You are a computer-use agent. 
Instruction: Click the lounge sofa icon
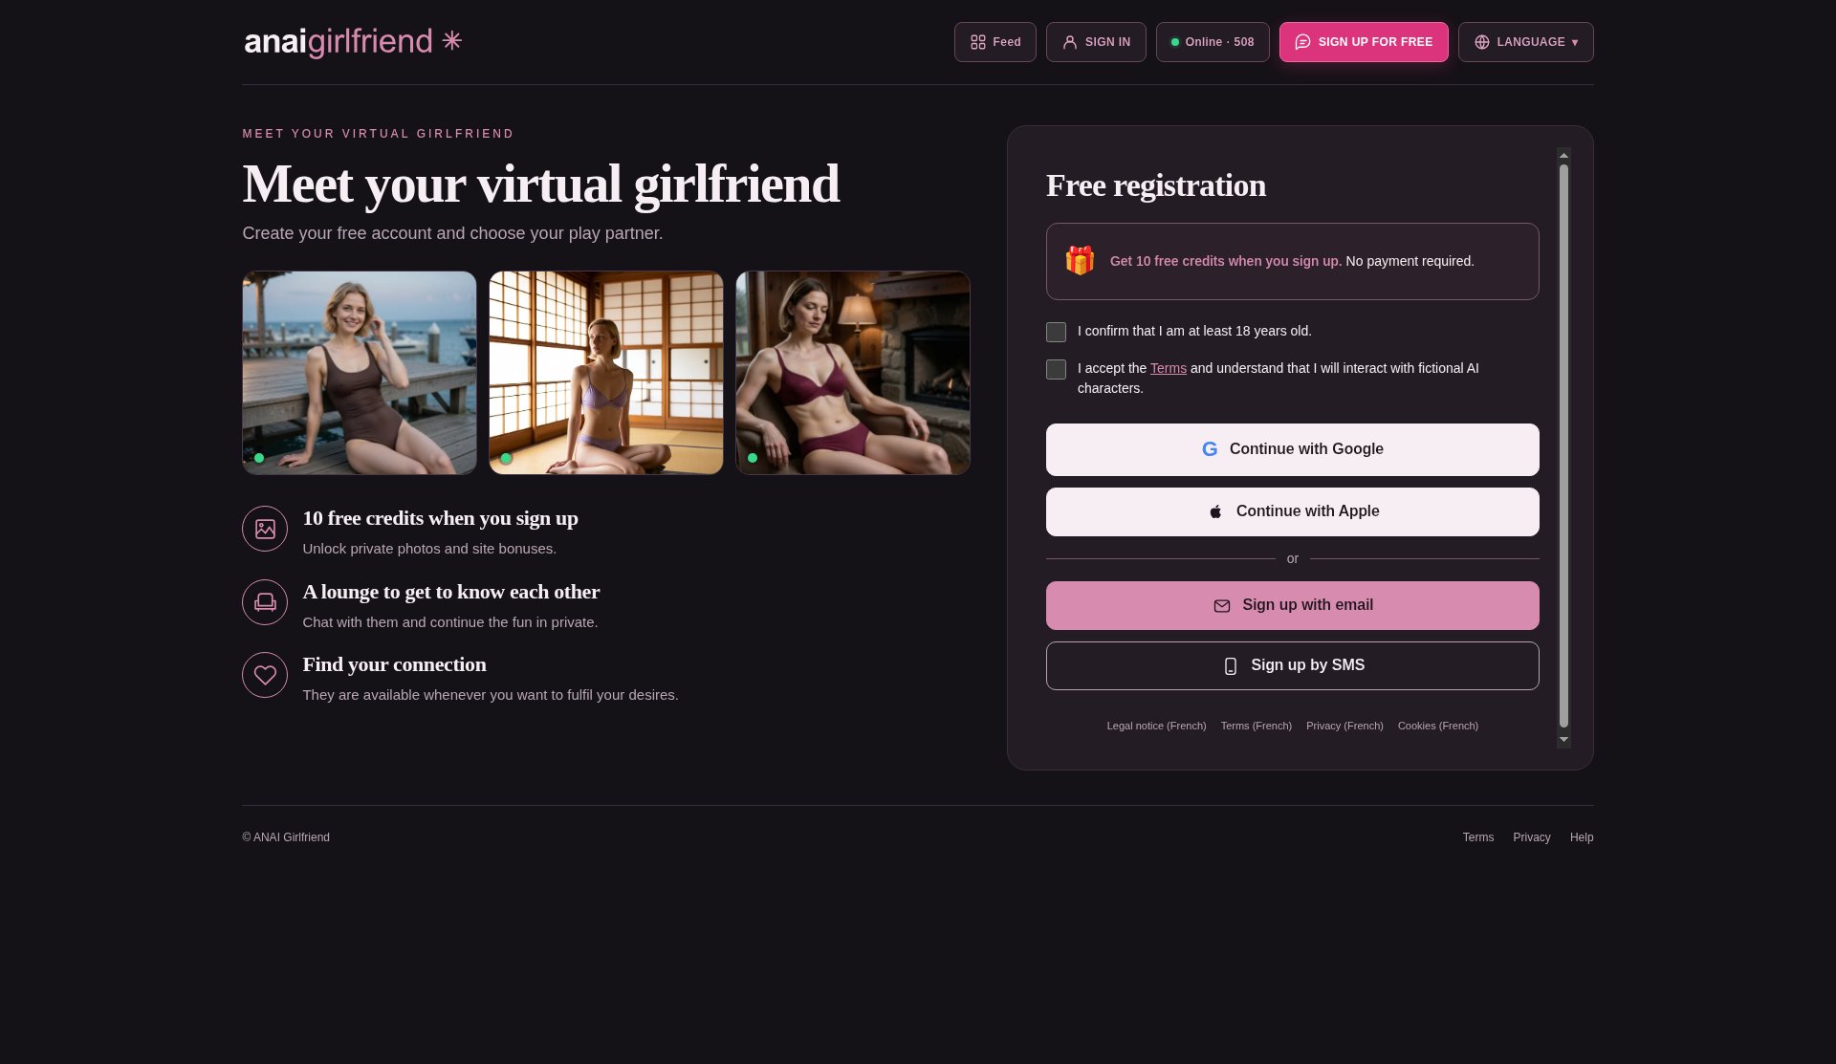coord(265,602)
